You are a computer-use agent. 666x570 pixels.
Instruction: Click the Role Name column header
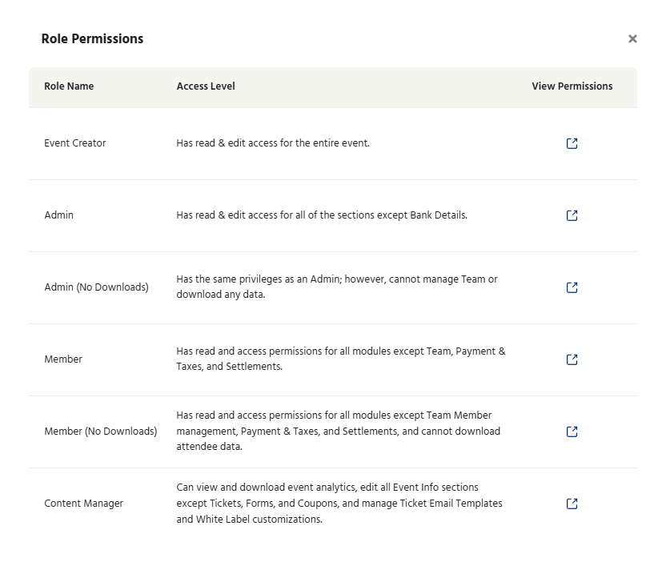pyautogui.click(x=69, y=86)
